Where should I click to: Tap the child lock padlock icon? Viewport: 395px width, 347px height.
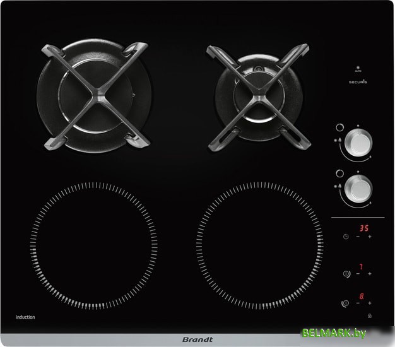[x=369, y=315]
